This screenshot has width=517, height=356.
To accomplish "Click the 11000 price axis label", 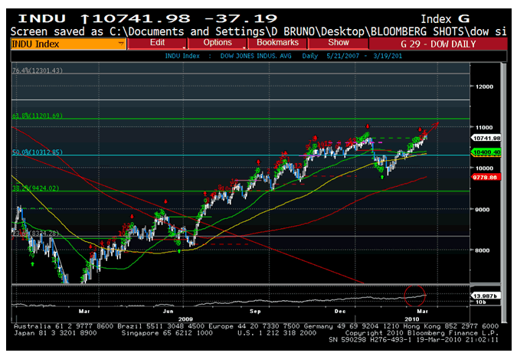I will click(x=484, y=128).
